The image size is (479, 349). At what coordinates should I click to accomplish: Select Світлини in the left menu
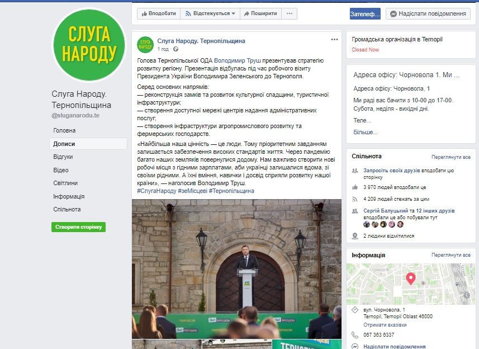point(65,183)
